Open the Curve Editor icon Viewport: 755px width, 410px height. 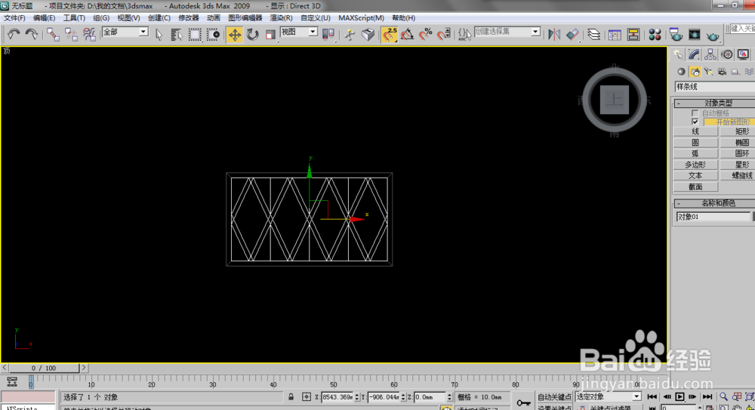[615, 34]
